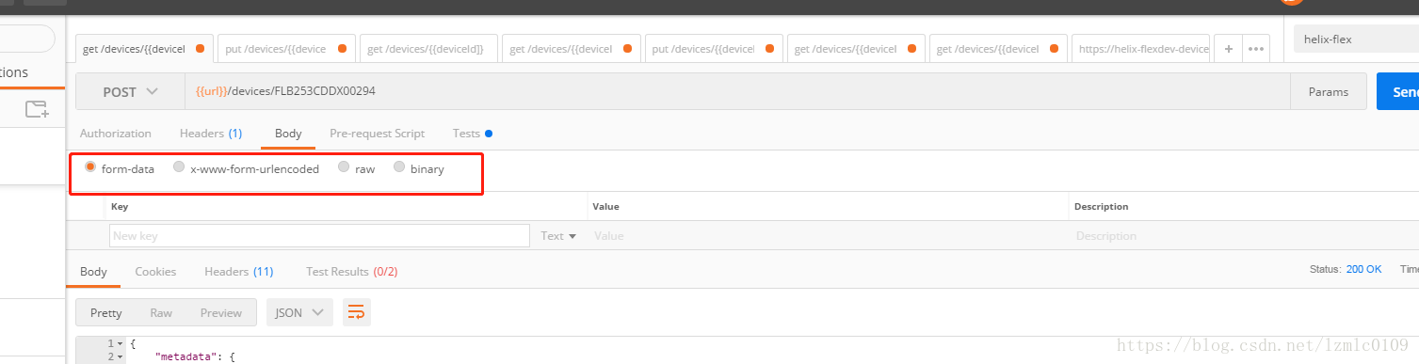This screenshot has width=1419, height=364.
Task: Open the Test Results (0/2) tab
Action: (352, 272)
